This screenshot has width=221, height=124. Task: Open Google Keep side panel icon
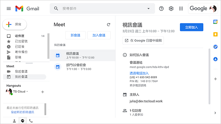tap(215, 34)
